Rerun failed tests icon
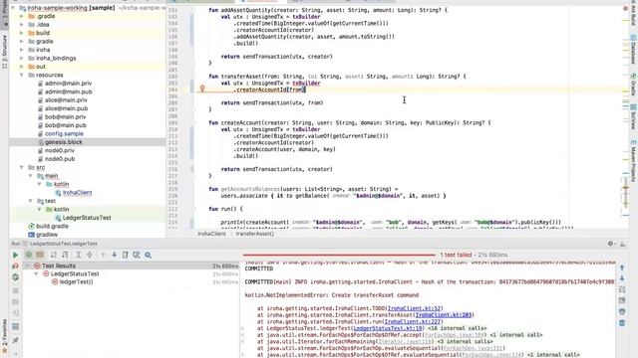638x358 pixels. (x=15, y=266)
